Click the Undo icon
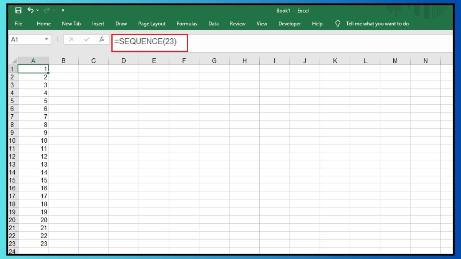This screenshot has height=259, width=461. coord(31,11)
